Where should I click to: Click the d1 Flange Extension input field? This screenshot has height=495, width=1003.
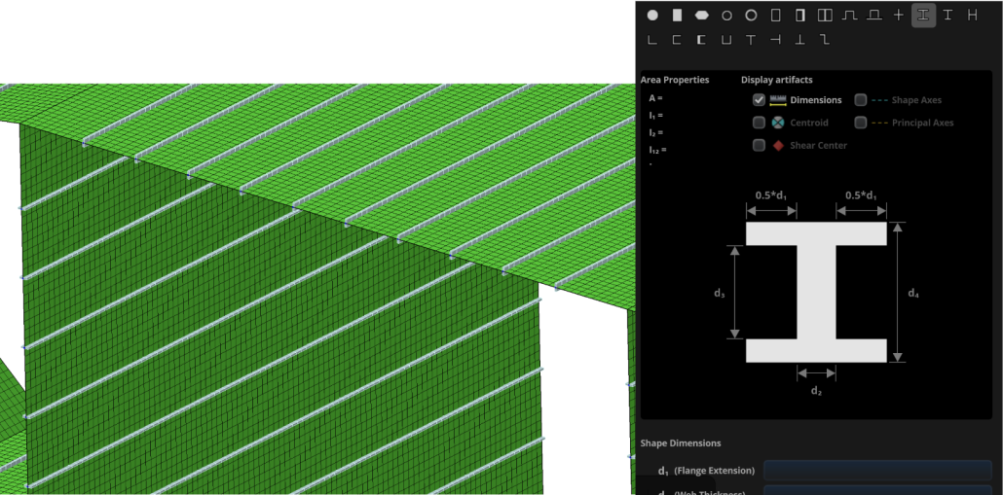point(876,471)
